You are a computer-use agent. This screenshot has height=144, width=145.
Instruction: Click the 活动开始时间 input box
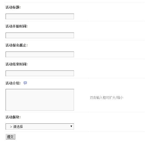pyautogui.click(x=40, y=35)
